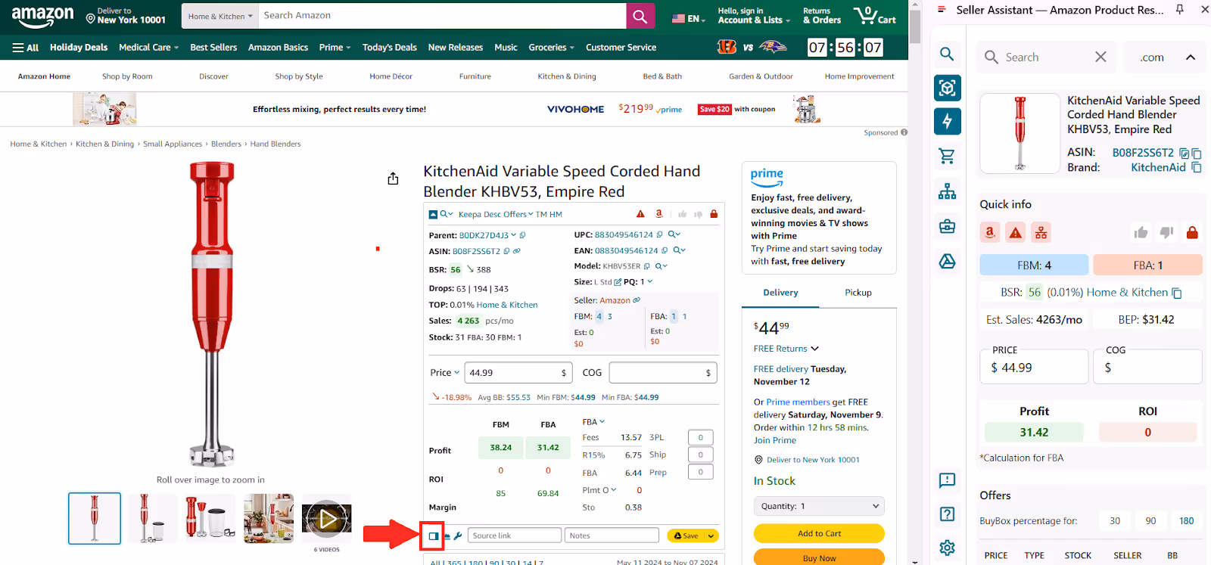This screenshot has height=565, width=1211.
Task: Open the Price type dropdown chevron
Action: [456, 372]
